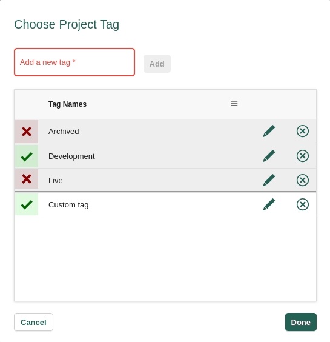Edit the Custom tag entry
The image size is (330, 342).
pyautogui.click(x=269, y=204)
